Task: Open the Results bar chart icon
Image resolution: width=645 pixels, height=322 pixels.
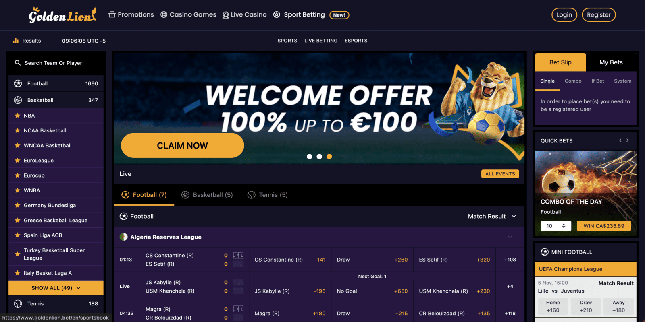Action: pos(16,41)
